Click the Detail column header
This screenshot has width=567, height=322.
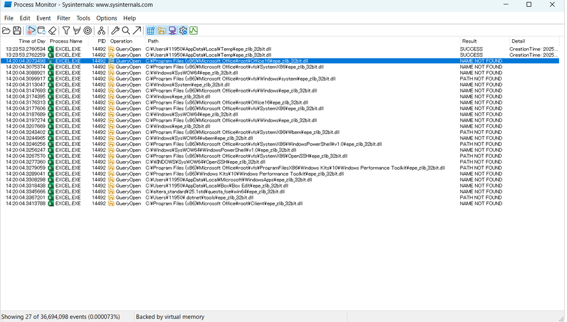[534, 41]
